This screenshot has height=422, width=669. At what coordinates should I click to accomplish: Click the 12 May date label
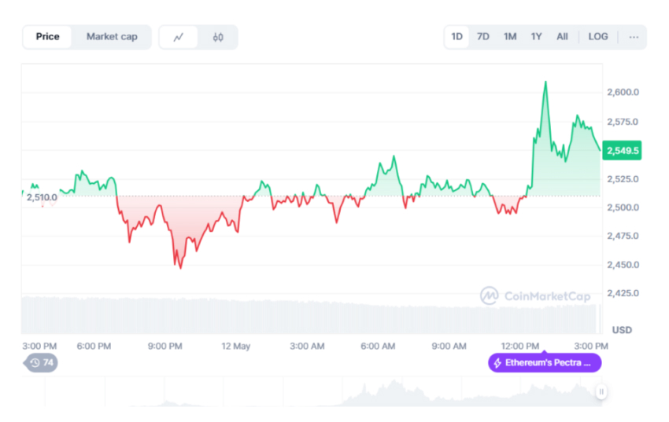click(236, 347)
